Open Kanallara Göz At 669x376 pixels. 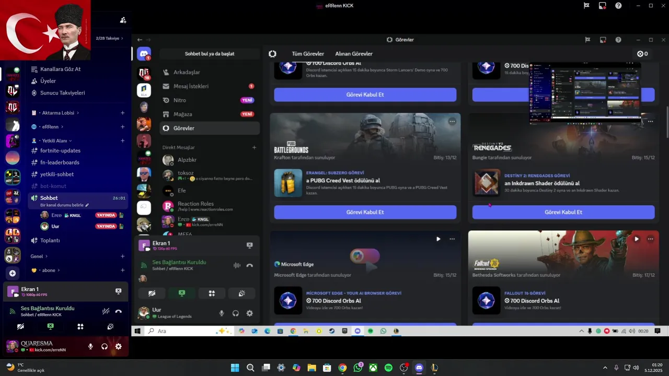point(78,69)
